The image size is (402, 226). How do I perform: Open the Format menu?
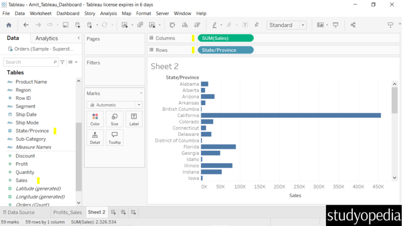(143, 13)
